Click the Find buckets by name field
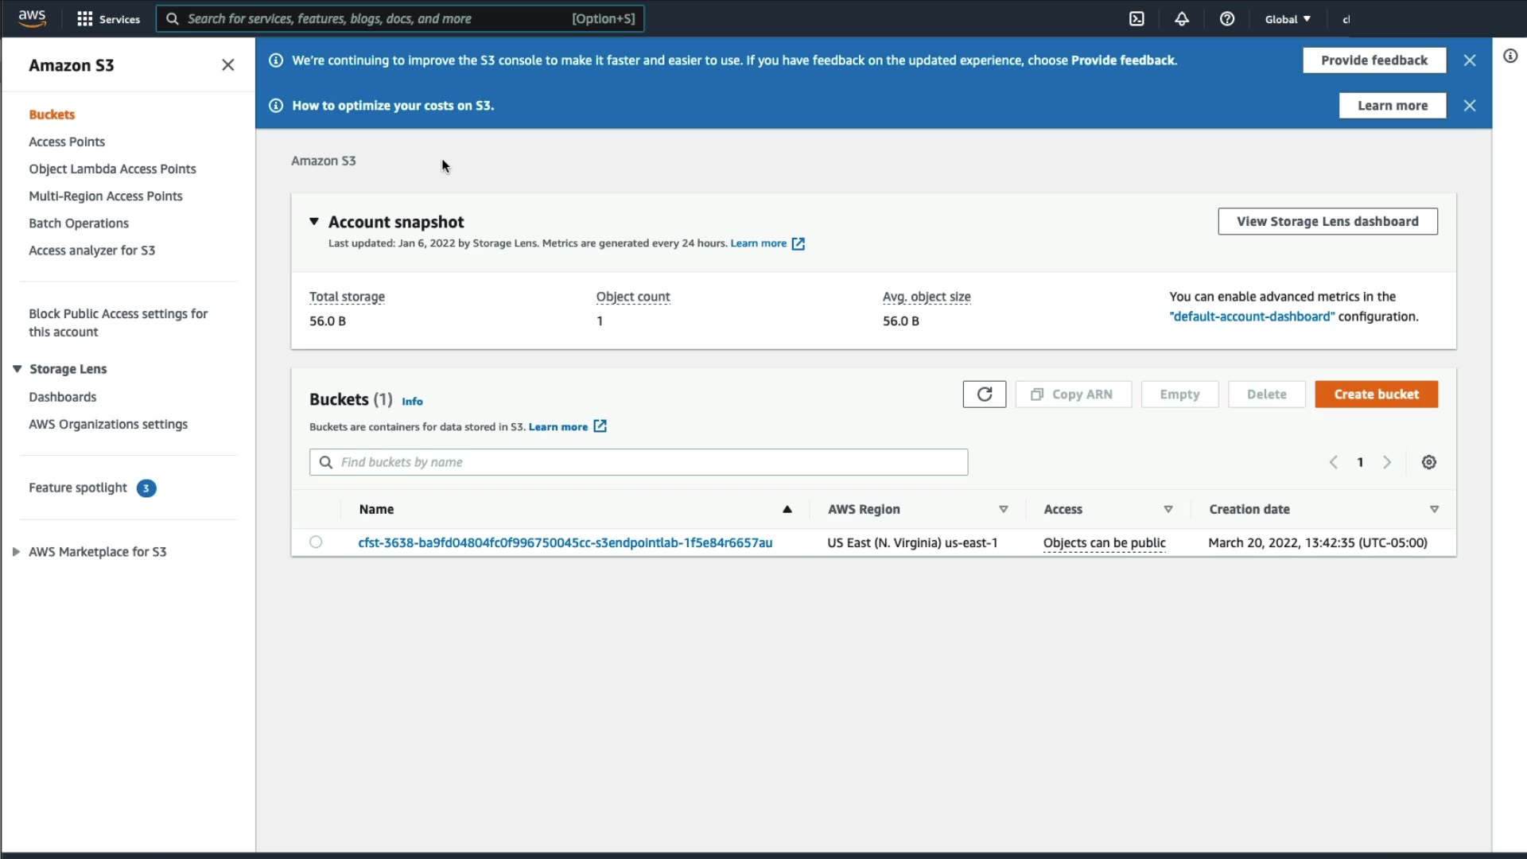1527x859 pixels. [638, 462]
